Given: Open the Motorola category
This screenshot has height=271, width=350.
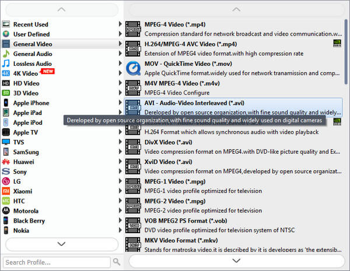Looking at the screenshot, I should [x=62, y=211].
